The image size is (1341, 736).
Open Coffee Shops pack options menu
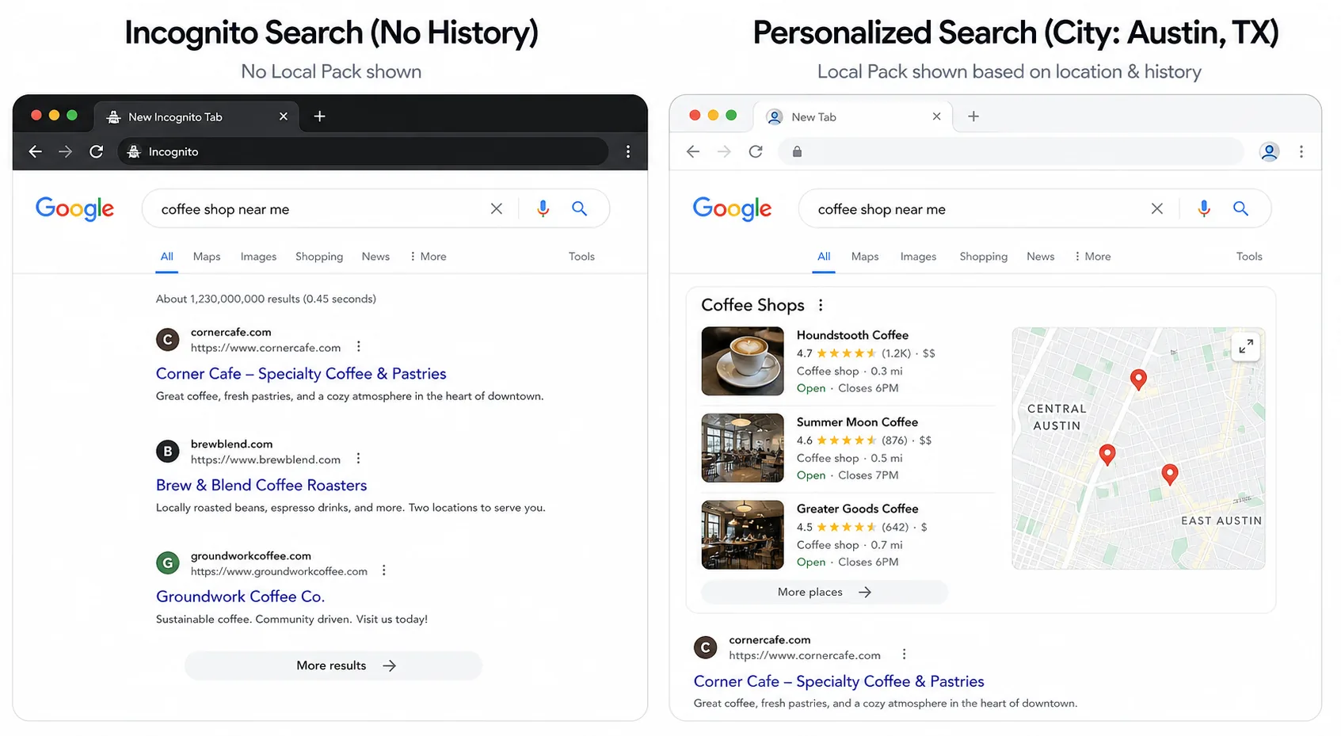click(x=821, y=305)
